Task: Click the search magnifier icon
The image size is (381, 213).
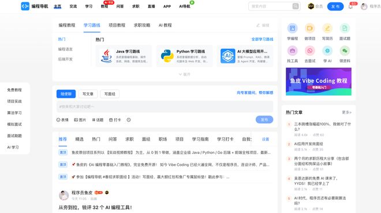Action: click(x=296, y=6)
